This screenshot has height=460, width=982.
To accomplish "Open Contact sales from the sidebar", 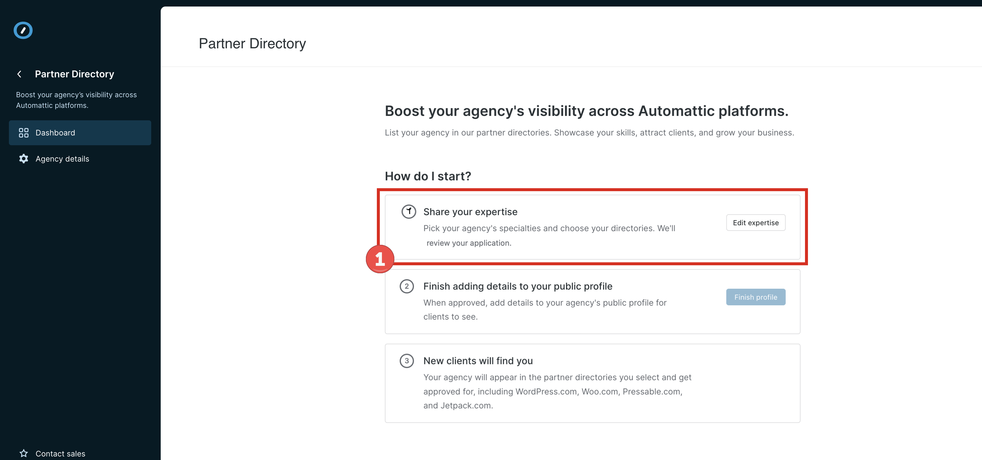I will tap(60, 453).
